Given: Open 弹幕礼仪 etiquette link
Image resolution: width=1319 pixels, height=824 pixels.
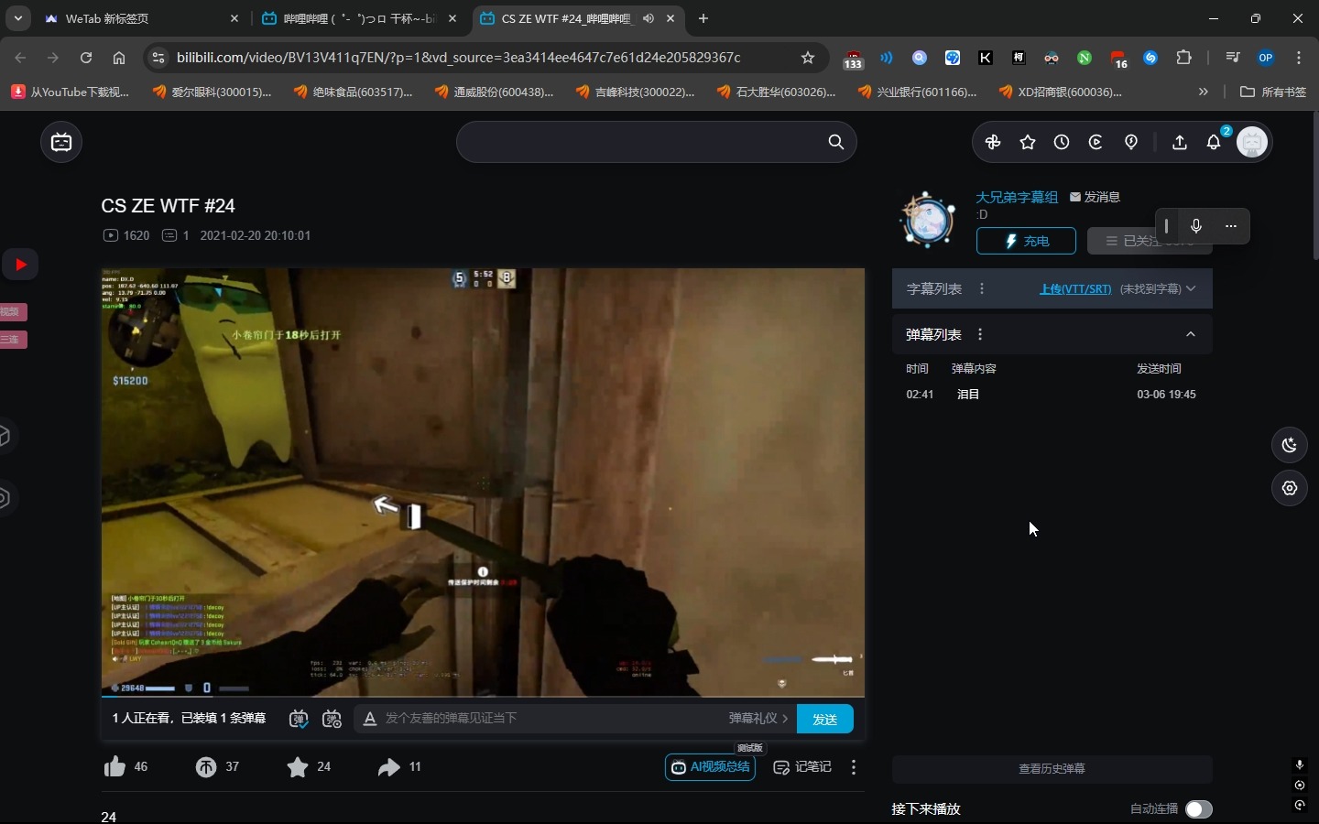Looking at the screenshot, I should pos(758,719).
